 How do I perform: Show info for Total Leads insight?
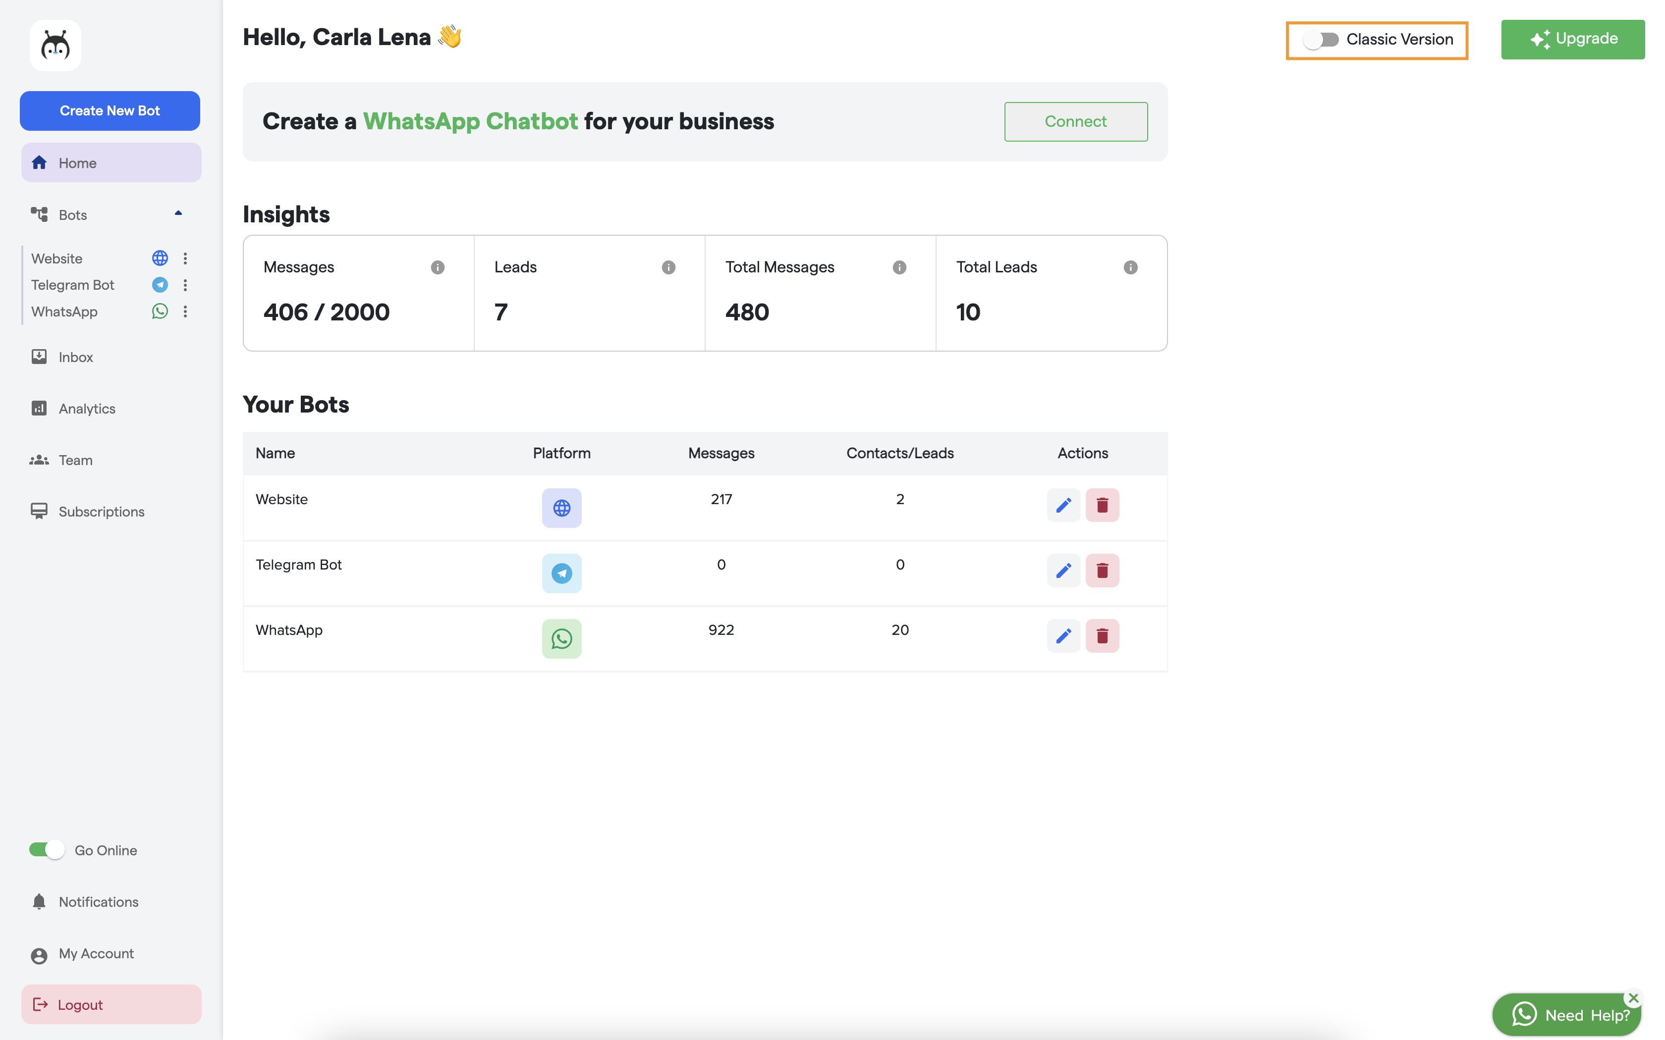(1130, 267)
